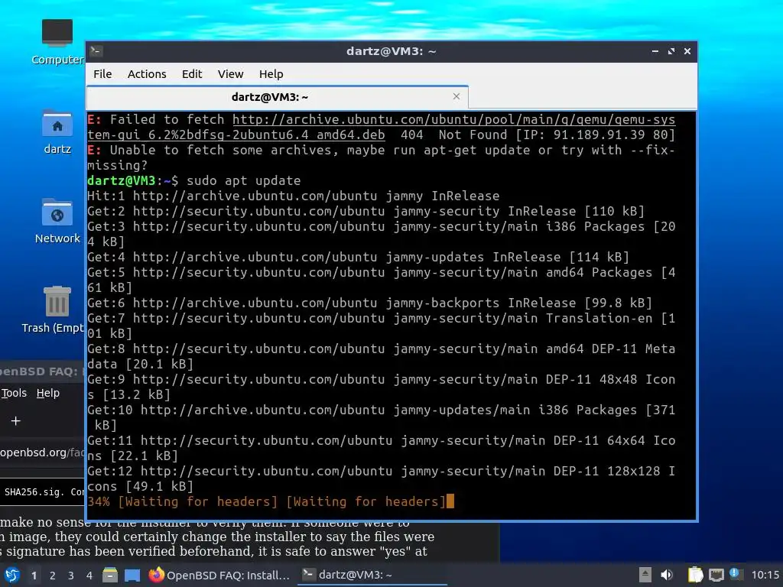Image resolution: width=783 pixels, height=587 pixels.
Task: Click the Get:6 jammy-backports InRelease line
Action: (x=369, y=303)
